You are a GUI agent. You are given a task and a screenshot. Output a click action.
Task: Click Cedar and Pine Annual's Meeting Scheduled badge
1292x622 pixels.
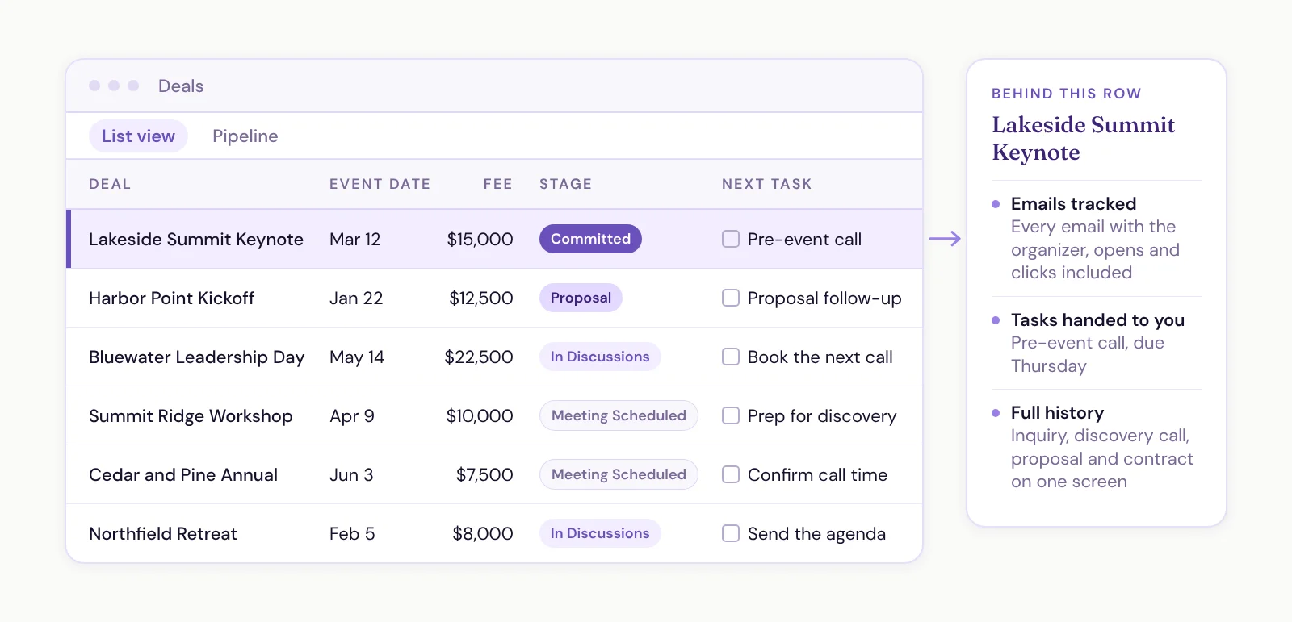coord(619,474)
